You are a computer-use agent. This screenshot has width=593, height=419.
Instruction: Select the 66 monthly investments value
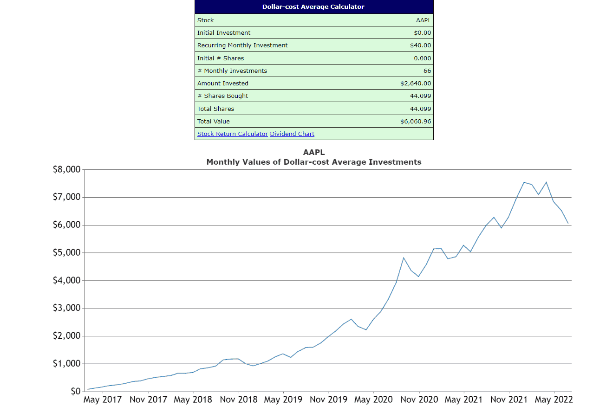coord(427,71)
